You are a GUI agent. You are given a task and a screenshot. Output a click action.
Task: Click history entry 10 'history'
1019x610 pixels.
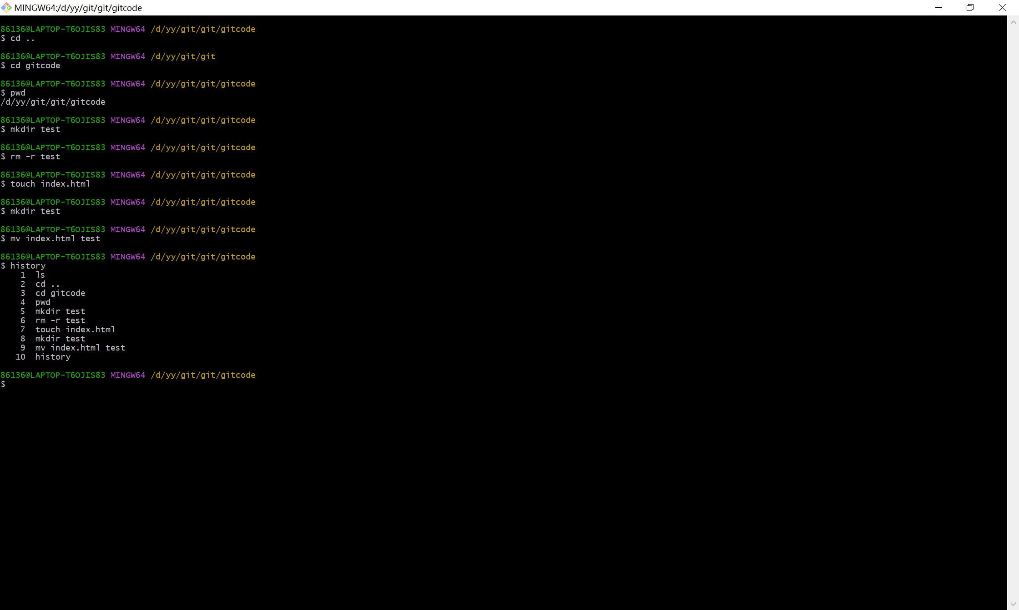coord(53,357)
